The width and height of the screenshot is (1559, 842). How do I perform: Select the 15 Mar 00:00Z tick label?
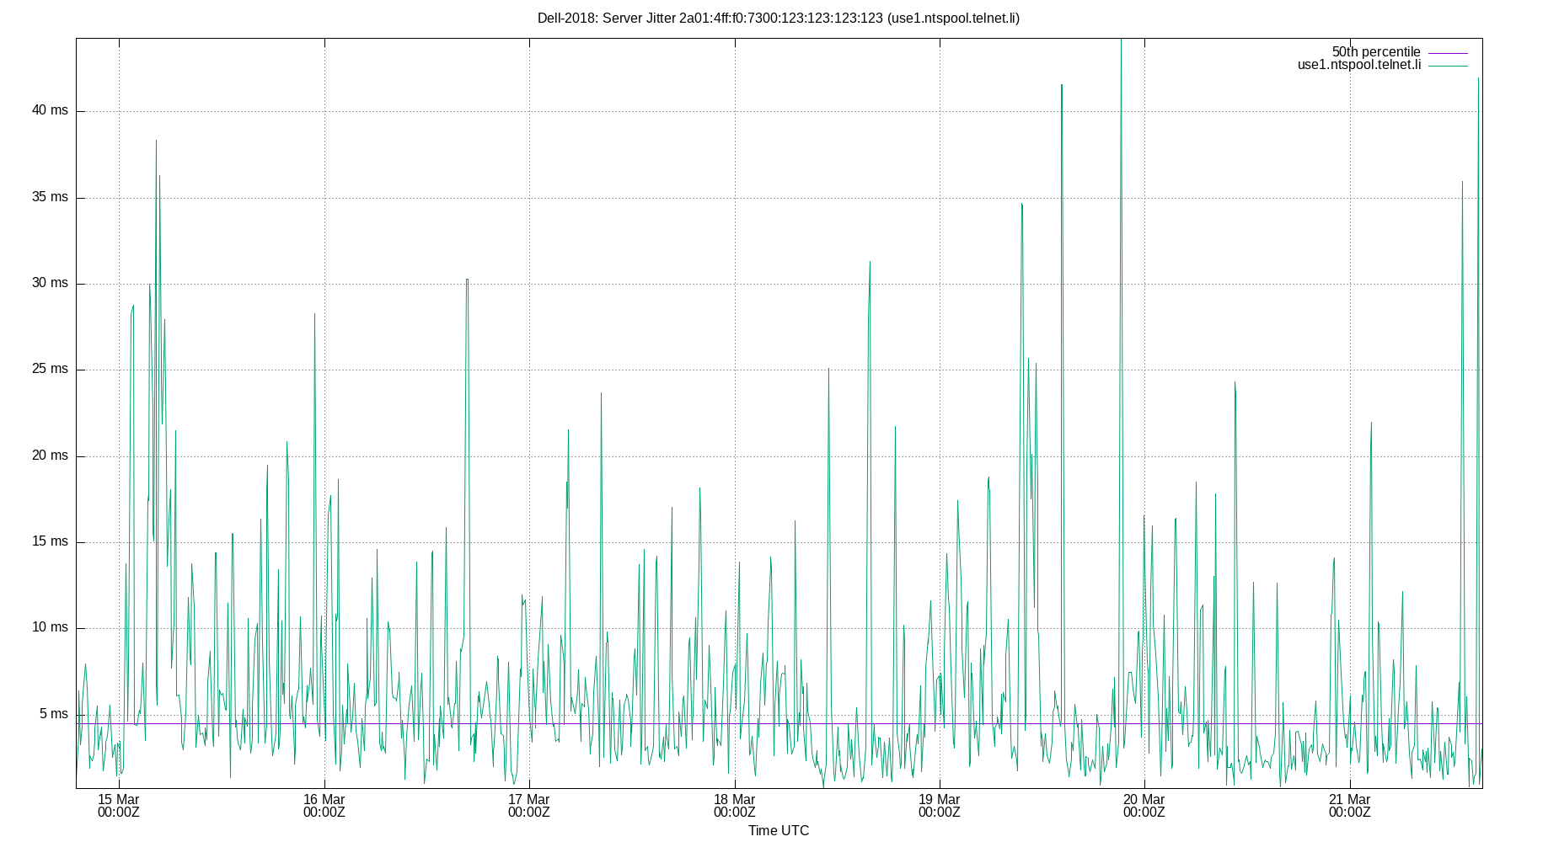coord(118,806)
